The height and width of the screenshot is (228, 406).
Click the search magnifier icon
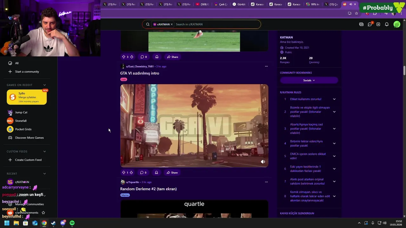tap(148, 24)
